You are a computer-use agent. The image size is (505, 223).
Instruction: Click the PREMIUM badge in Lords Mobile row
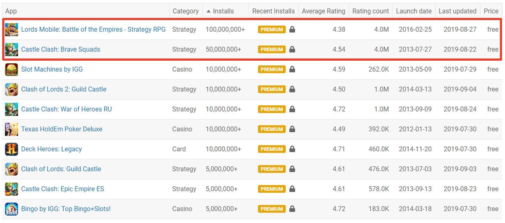[x=272, y=29]
